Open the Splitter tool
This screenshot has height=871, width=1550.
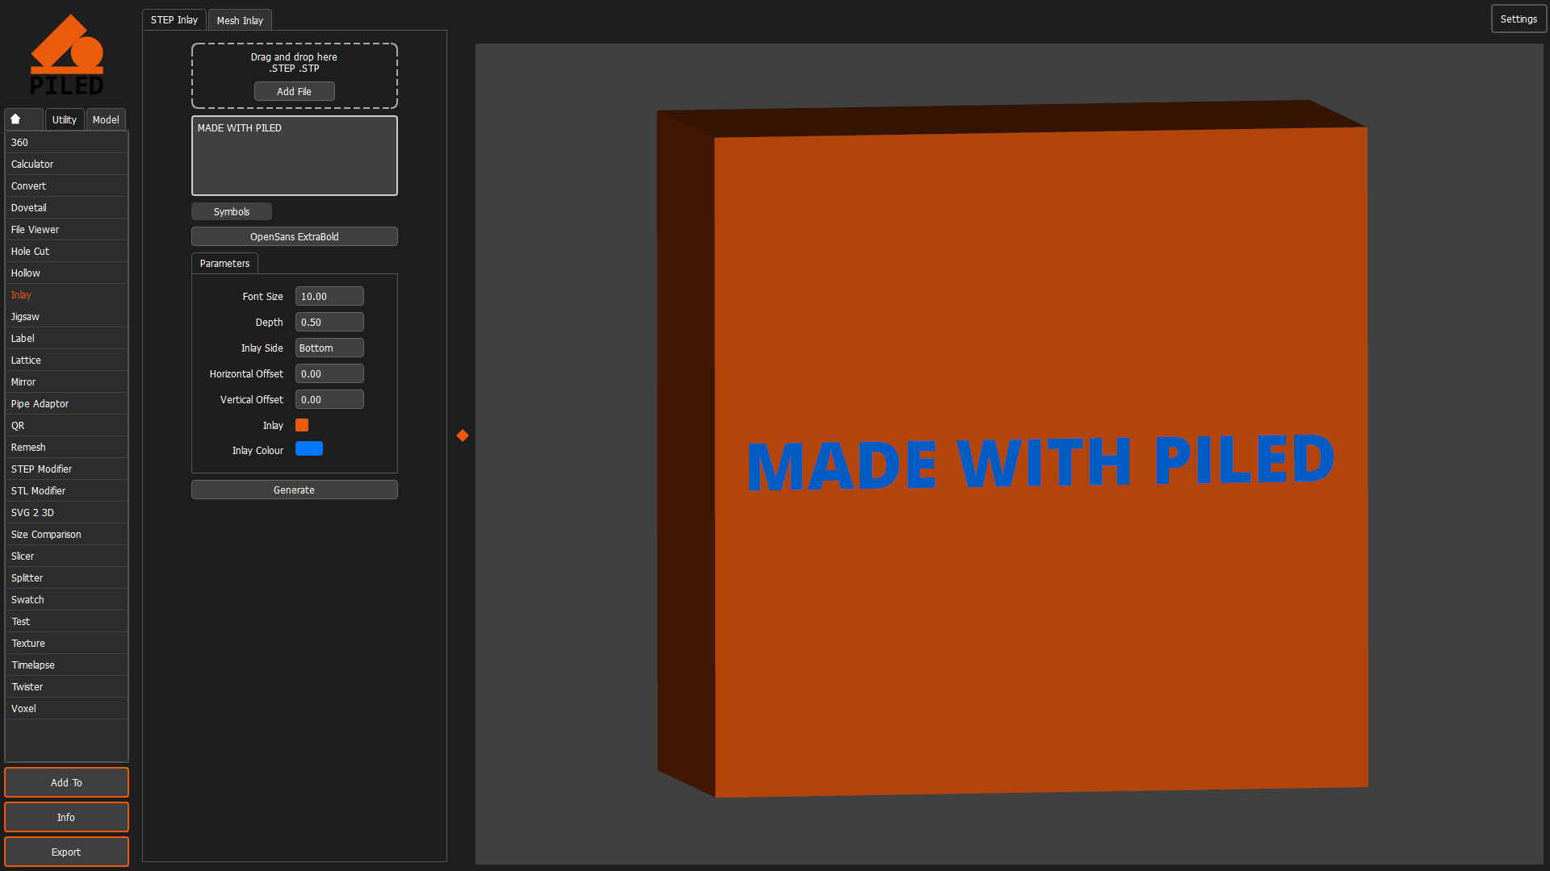coord(66,577)
